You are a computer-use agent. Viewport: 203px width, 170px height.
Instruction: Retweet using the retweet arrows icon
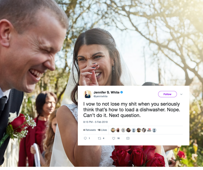point(100,138)
